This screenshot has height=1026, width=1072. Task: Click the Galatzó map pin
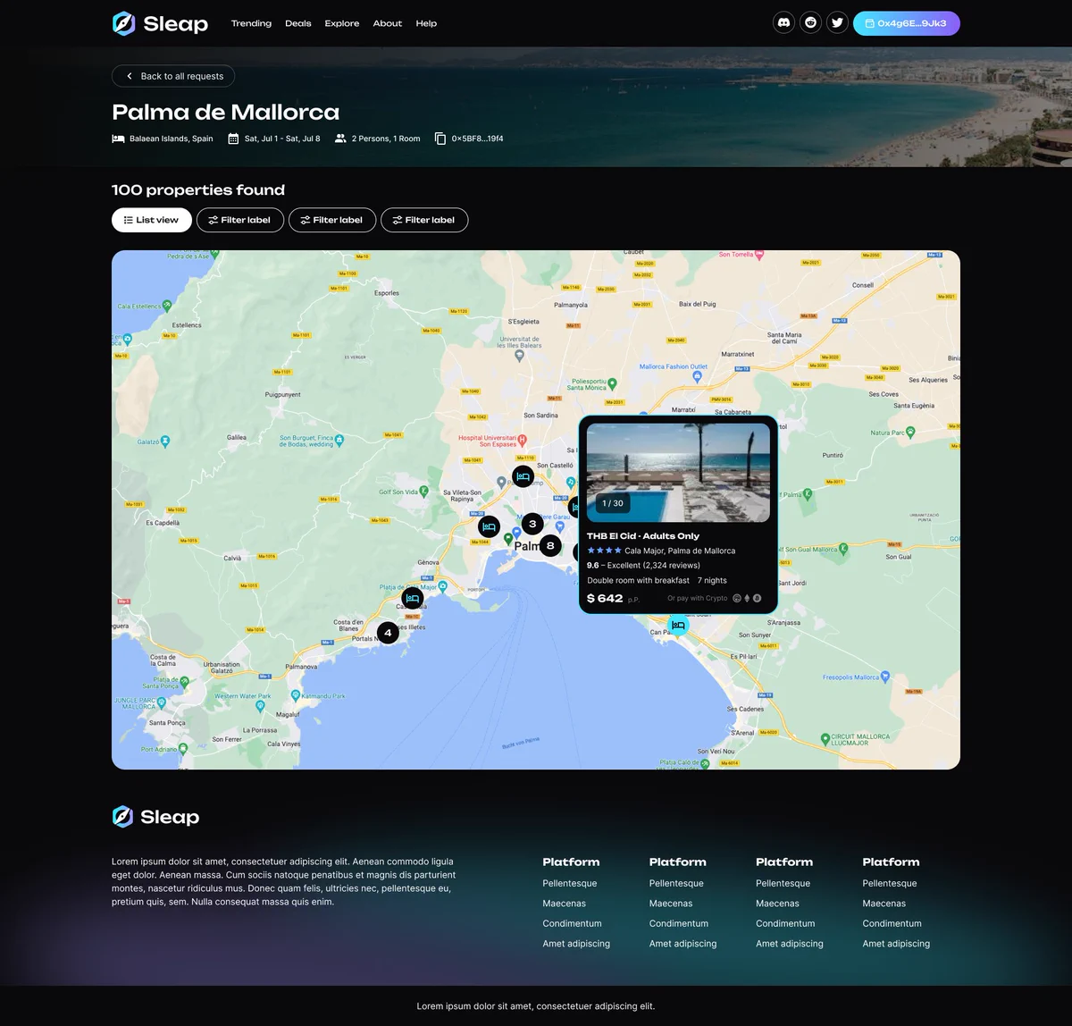(165, 441)
